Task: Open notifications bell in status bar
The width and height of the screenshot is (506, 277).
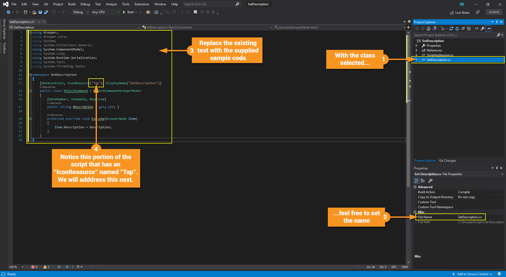Action: click(499, 274)
